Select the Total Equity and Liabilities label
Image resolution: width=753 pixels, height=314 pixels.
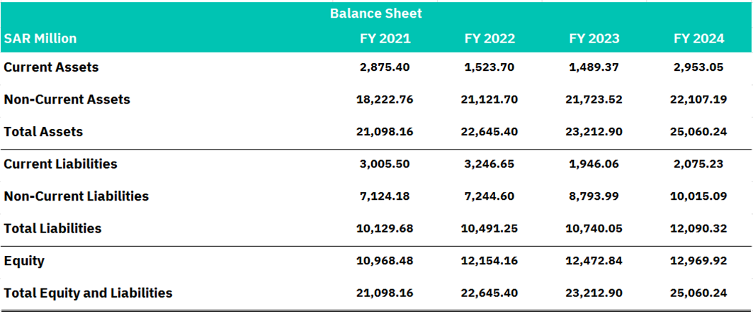click(88, 293)
